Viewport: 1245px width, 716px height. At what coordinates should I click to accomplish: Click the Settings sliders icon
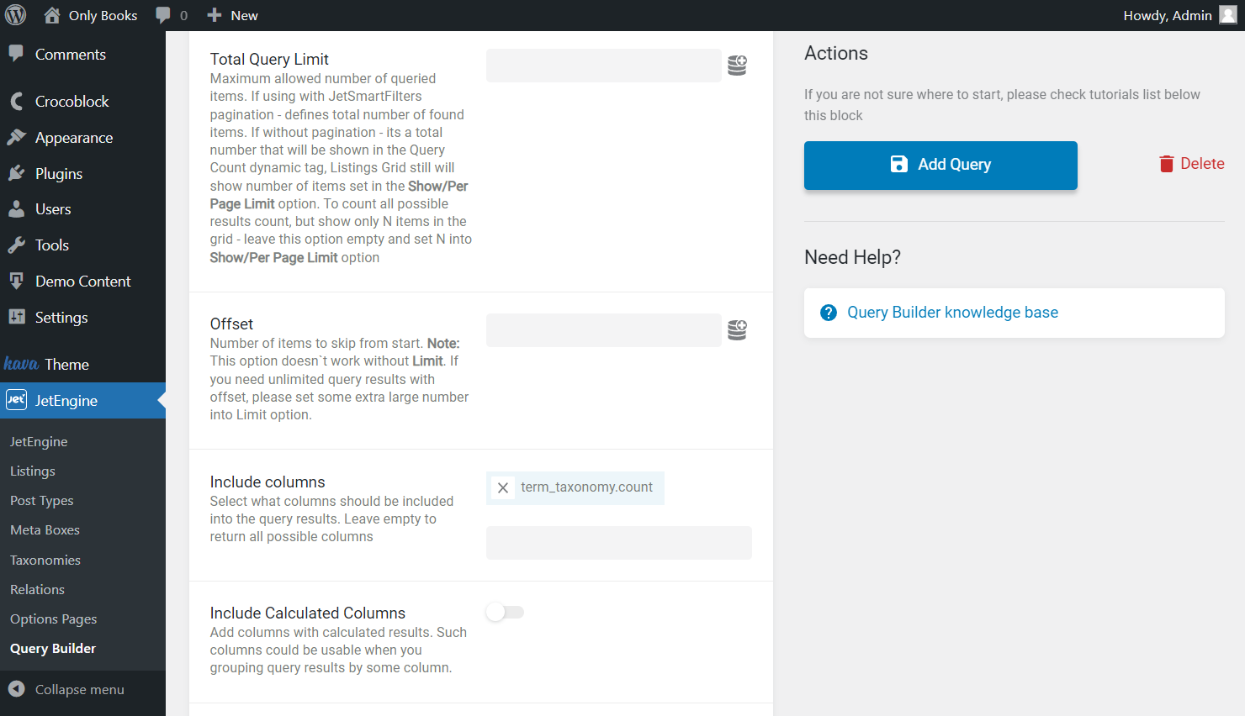click(16, 317)
